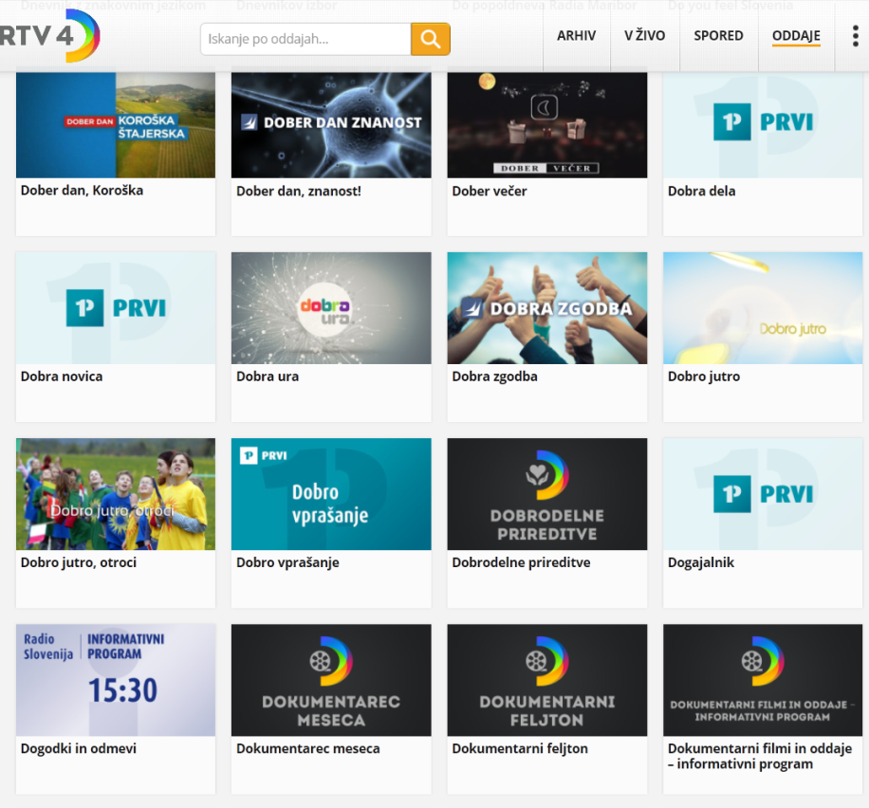This screenshot has height=808, width=869.
Task: Open the Dobra ura thumbnail image
Action: pyautogui.click(x=331, y=308)
